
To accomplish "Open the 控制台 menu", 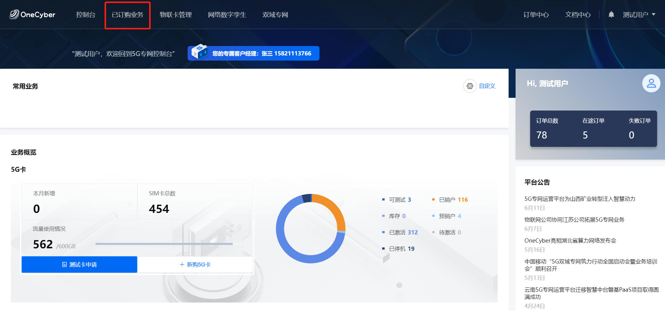I will pyautogui.click(x=85, y=15).
